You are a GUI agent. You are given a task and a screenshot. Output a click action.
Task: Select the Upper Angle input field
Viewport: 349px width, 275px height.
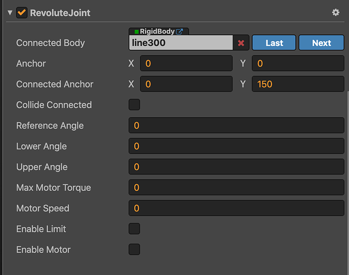236,167
